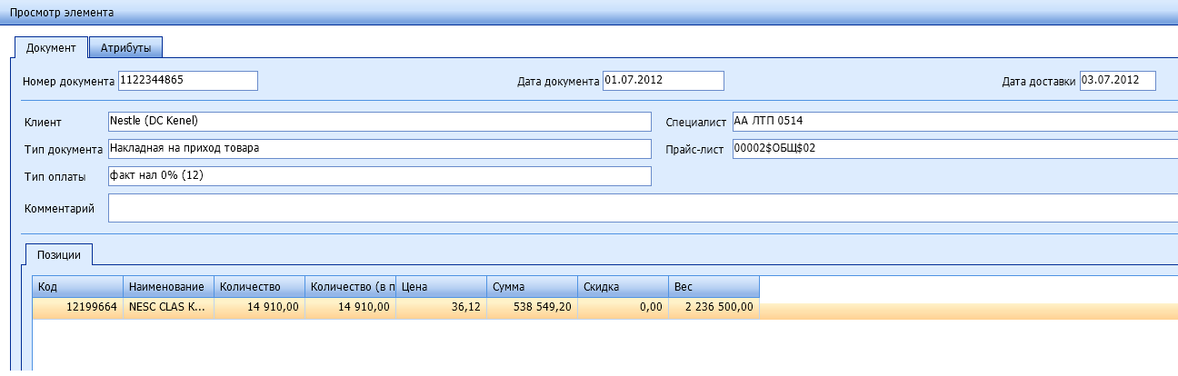Click the Наименование column header
Image resolution: width=1178 pixels, height=376 pixels.
tap(168, 287)
